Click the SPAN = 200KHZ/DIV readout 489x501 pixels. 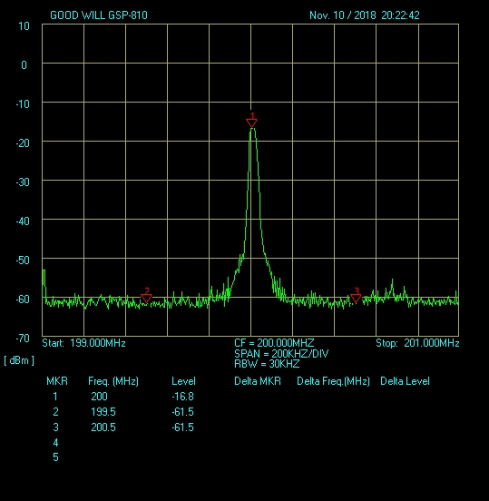pos(281,354)
